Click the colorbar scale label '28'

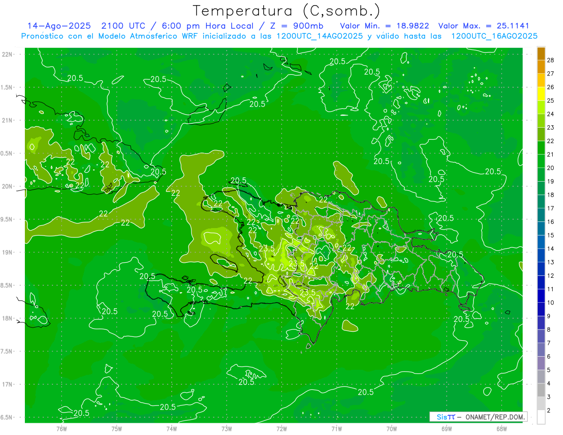[x=551, y=60]
